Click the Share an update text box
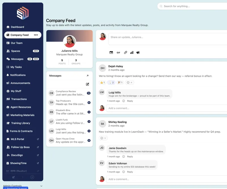Screen dimensions: 227x189 click(168, 39)
